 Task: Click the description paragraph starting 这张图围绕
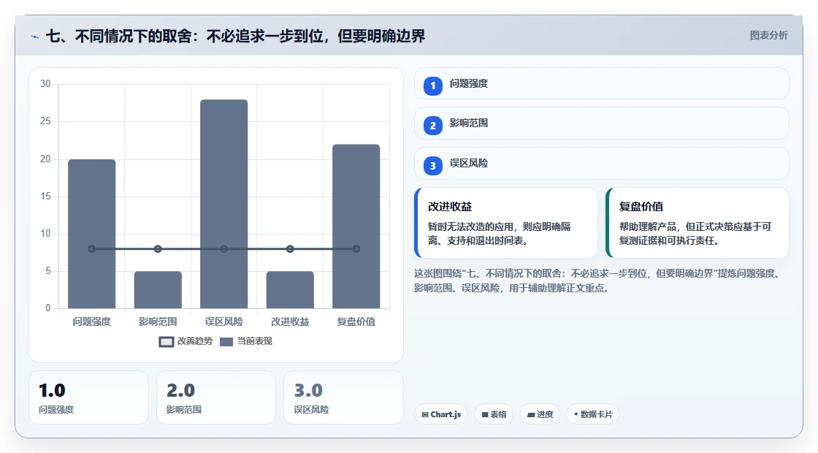[x=598, y=281]
